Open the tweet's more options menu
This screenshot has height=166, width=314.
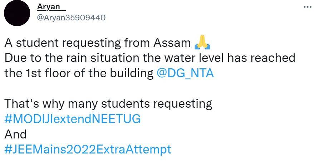coord(307,7)
